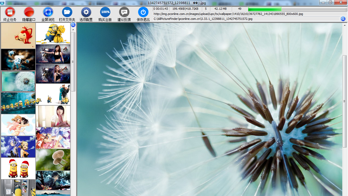Select the Santa hat minions thumbnail
The height and width of the screenshot is (196, 348).
click(18, 169)
